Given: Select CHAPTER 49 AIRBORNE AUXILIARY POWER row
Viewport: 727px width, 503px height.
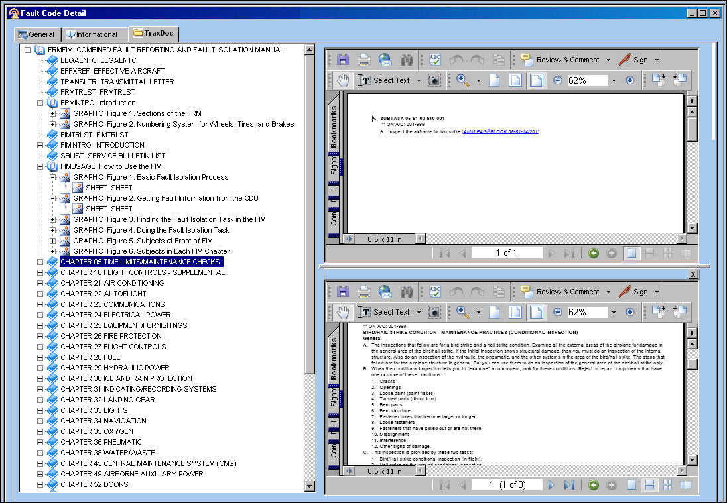Looking at the screenshot, I should (x=132, y=475).
